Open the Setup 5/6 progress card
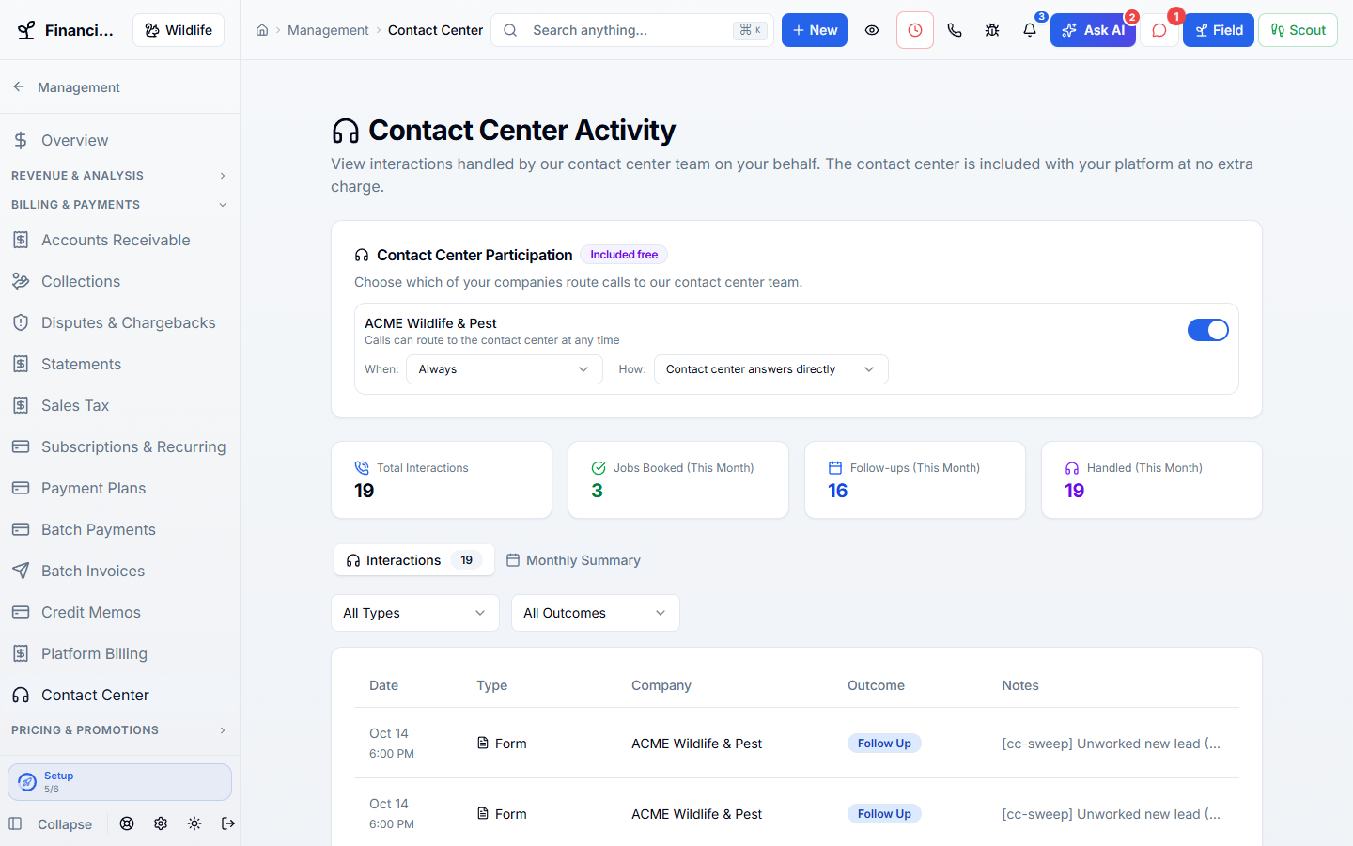 [119, 782]
